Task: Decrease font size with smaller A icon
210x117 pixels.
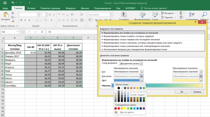Action: (54, 14)
